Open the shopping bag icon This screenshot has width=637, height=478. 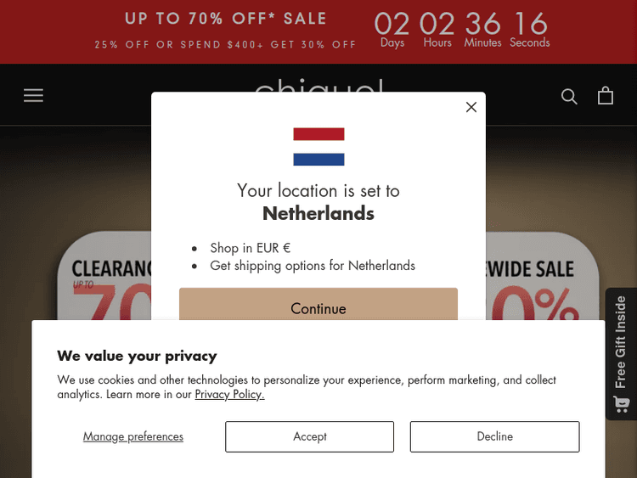(606, 95)
